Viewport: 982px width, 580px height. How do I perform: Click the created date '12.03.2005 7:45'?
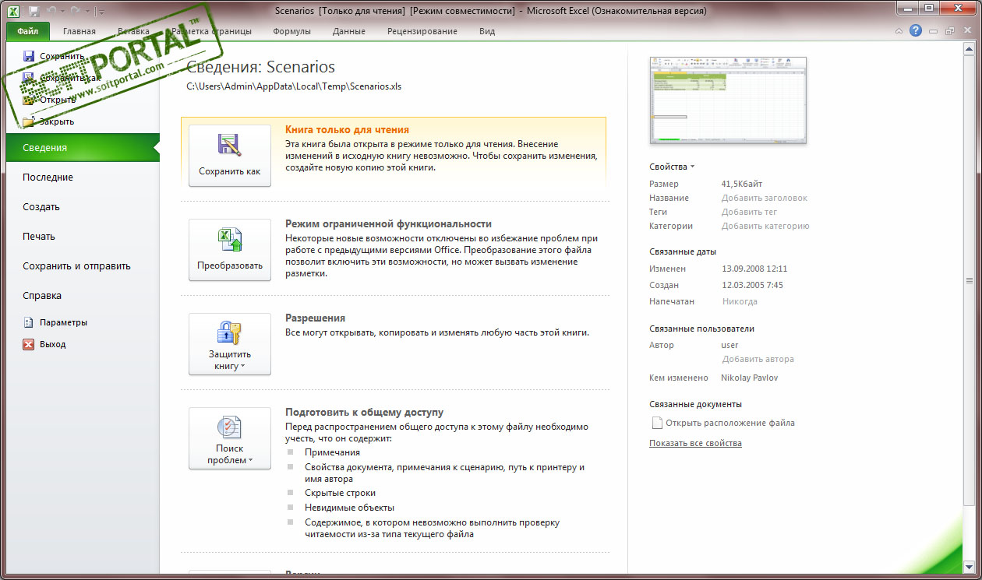tap(752, 285)
